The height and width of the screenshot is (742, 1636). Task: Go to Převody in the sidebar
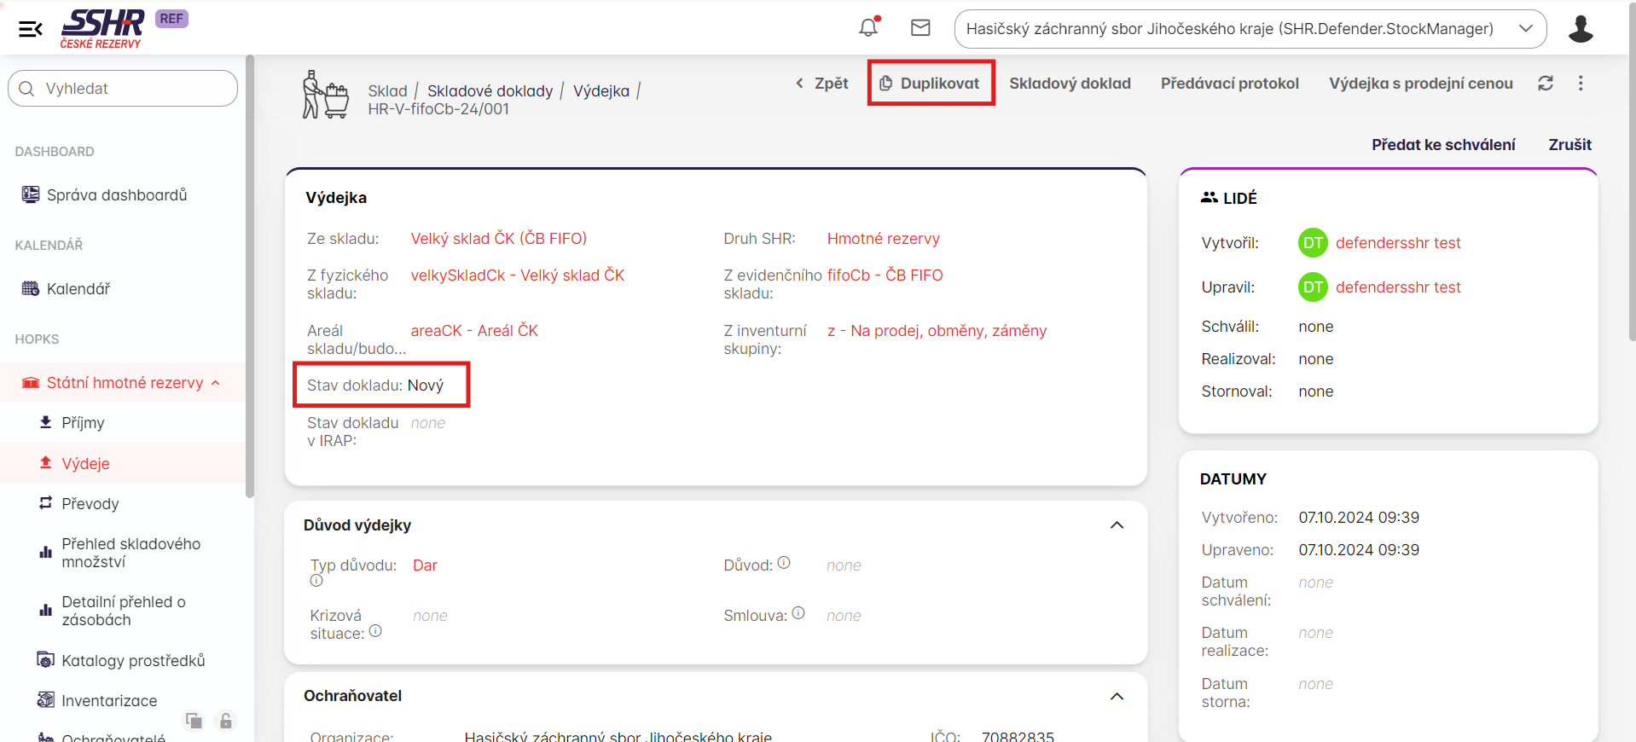(90, 504)
